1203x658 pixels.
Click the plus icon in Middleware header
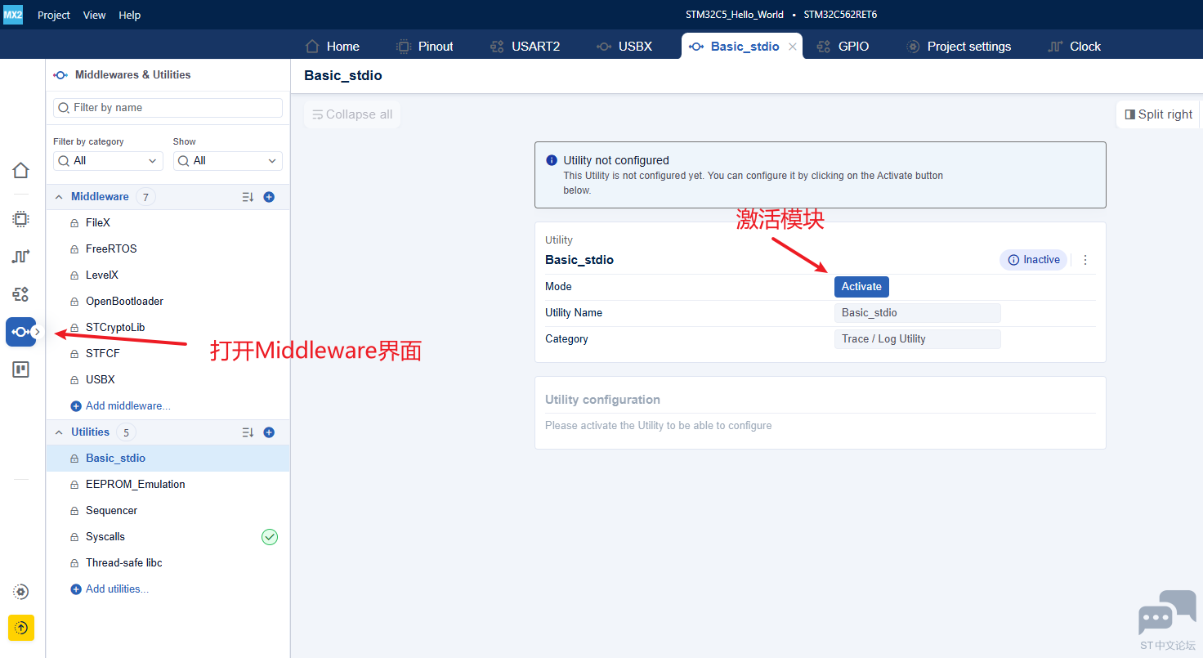269,197
